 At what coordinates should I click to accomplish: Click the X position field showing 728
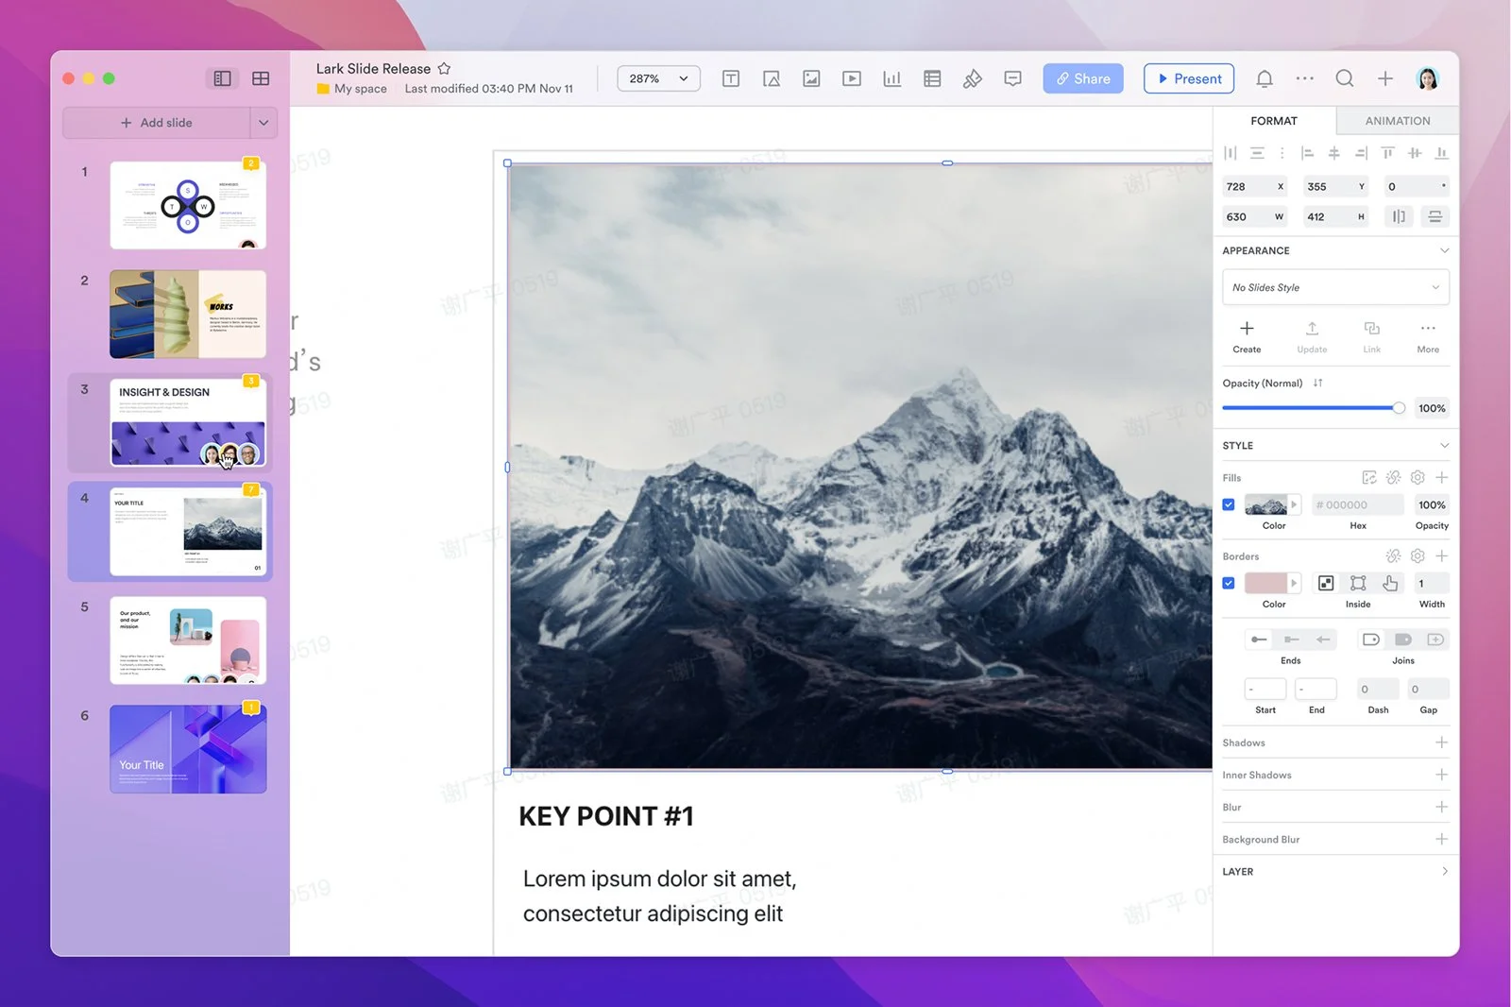tap(1254, 186)
